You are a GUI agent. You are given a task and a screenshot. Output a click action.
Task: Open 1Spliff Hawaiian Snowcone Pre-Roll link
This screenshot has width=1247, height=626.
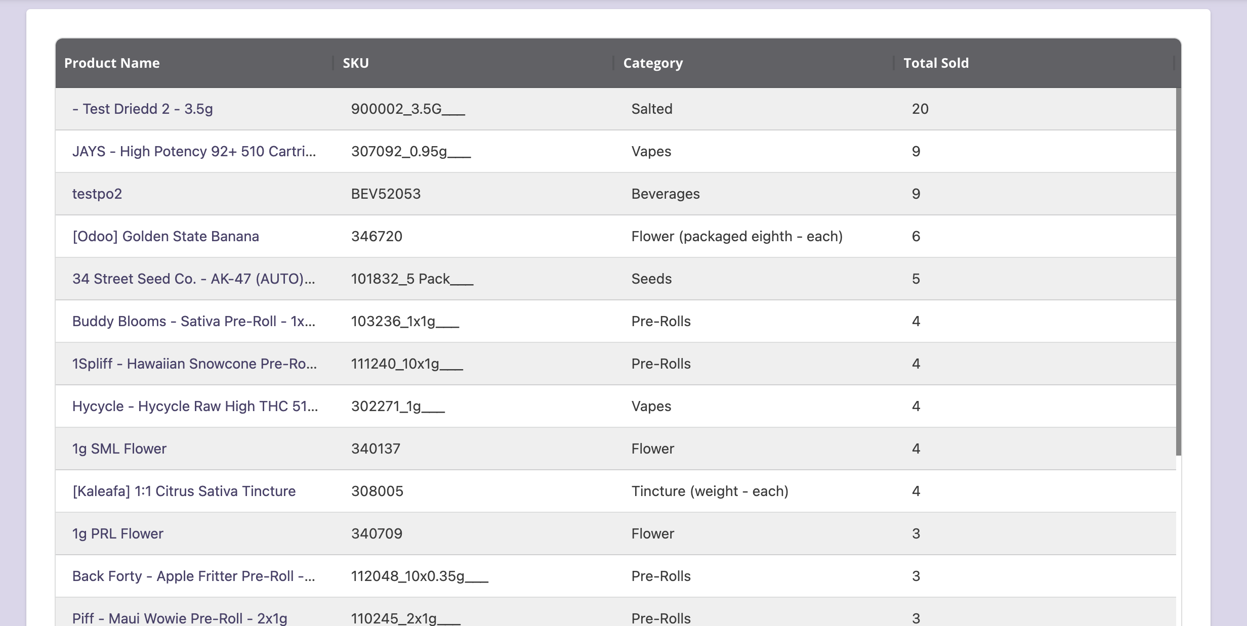click(x=194, y=364)
